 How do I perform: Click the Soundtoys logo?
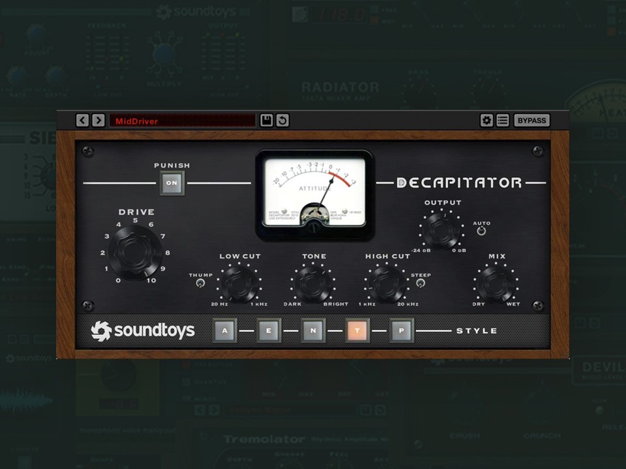143,331
